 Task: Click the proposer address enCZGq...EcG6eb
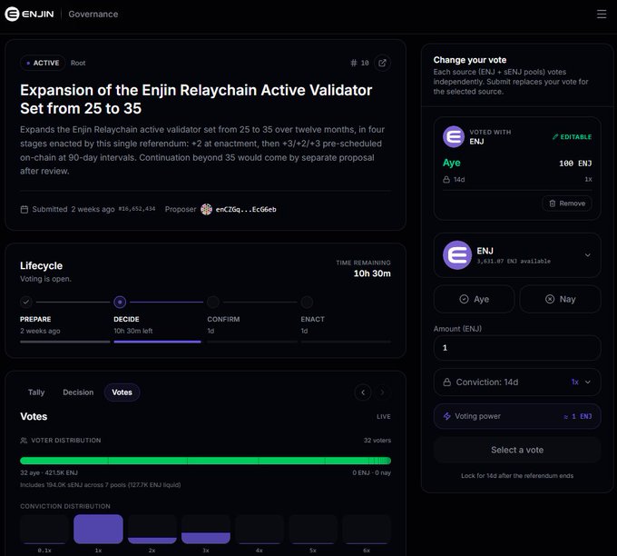coord(246,209)
